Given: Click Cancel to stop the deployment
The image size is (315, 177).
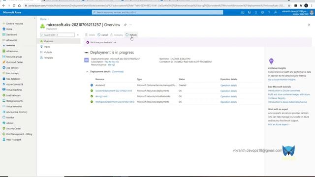Looking at the screenshot, I should [x=103, y=35].
